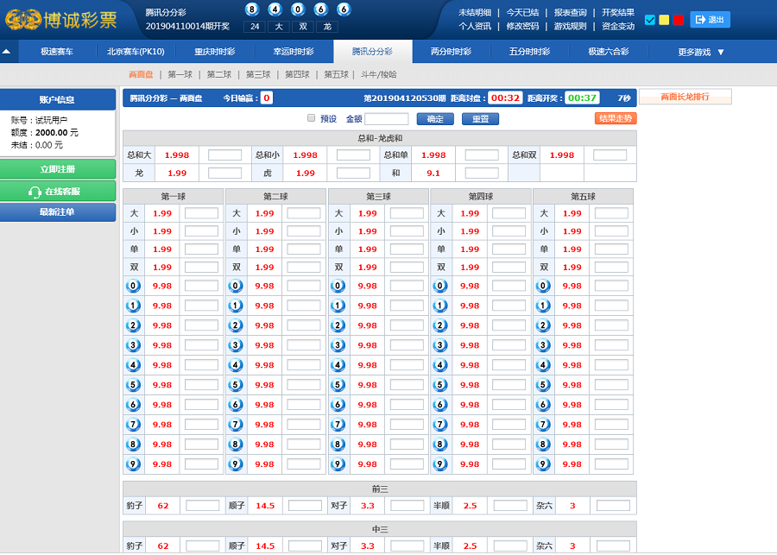Collapse the game nav using up arrow
This screenshot has width=777, height=555.
(7, 52)
